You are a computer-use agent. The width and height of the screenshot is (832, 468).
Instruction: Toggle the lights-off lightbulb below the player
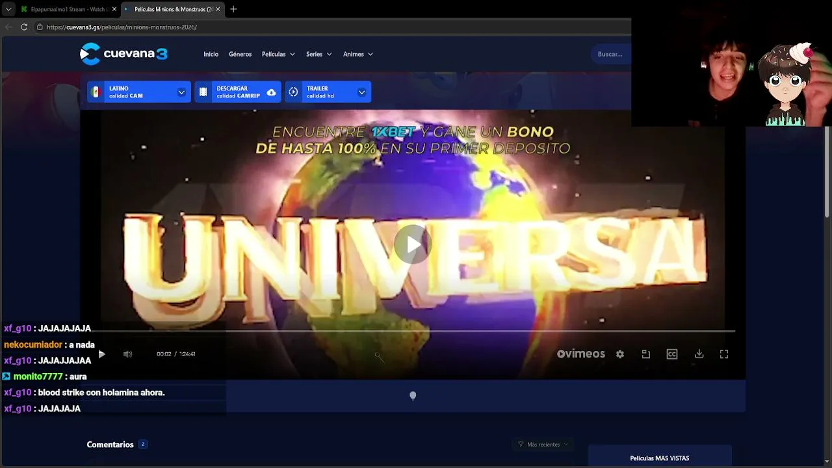[x=413, y=396]
